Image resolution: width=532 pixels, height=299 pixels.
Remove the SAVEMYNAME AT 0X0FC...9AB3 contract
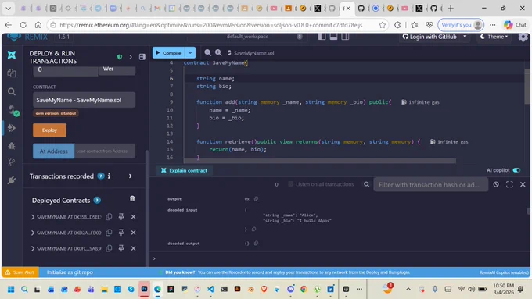click(133, 248)
